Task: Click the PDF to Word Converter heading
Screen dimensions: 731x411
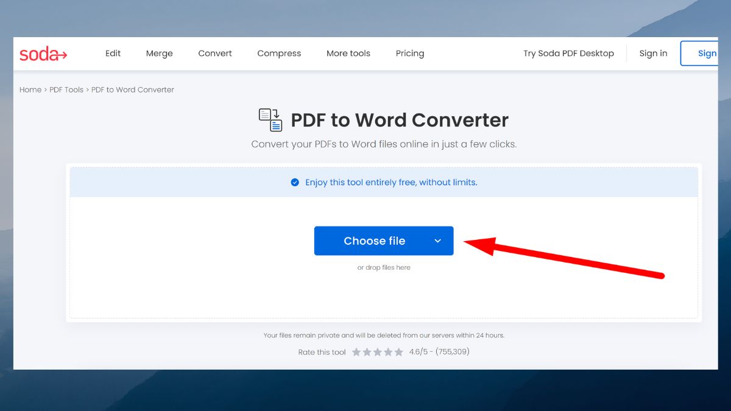Action: coord(400,120)
